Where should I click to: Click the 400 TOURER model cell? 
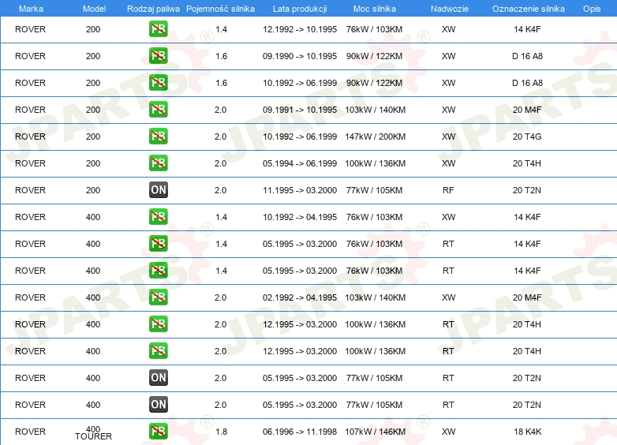coord(93,432)
